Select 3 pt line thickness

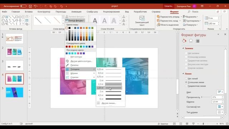[109, 92]
